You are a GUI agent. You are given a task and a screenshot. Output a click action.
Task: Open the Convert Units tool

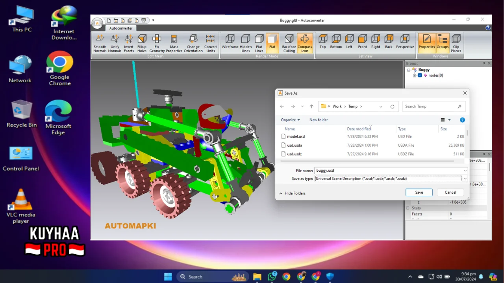pos(211,43)
